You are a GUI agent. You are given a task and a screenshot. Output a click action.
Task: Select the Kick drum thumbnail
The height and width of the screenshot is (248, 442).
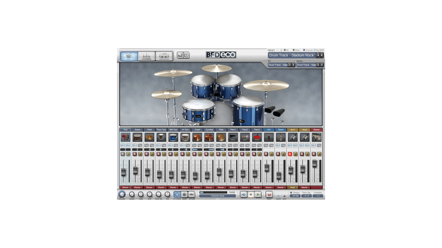[x=125, y=137]
